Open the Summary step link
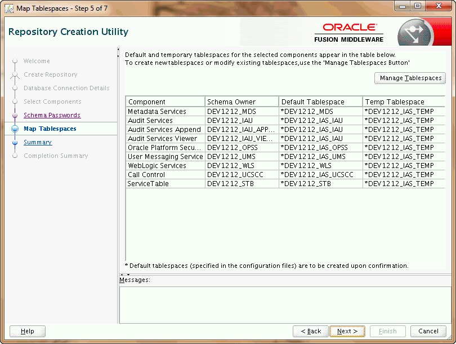456x344 pixels. pyautogui.click(x=38, y=142)
